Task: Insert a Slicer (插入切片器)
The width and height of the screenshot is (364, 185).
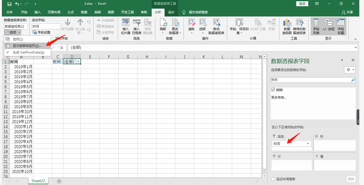Action: (x=126, y=27)
